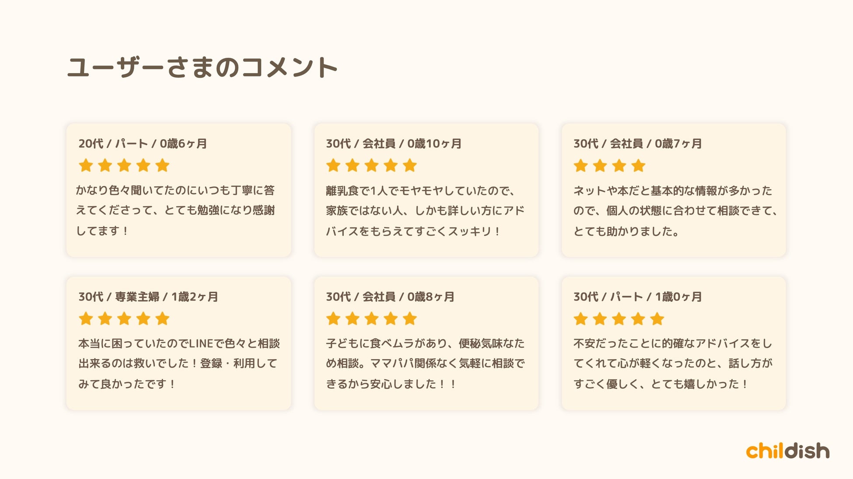
Task: Click the comment starting with 離乳食で1人で
Action: point(425,211)
